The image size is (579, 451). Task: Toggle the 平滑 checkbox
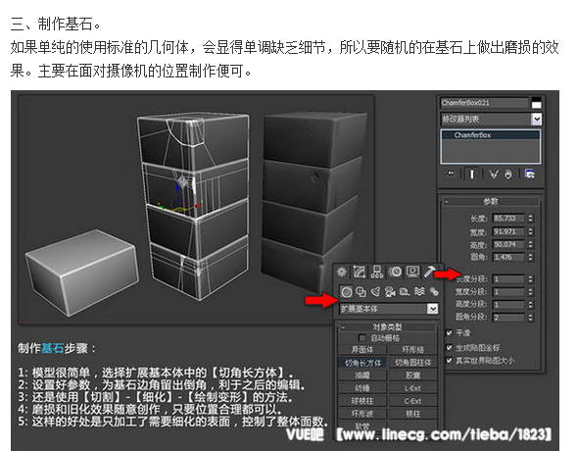(x=449, y=332)
